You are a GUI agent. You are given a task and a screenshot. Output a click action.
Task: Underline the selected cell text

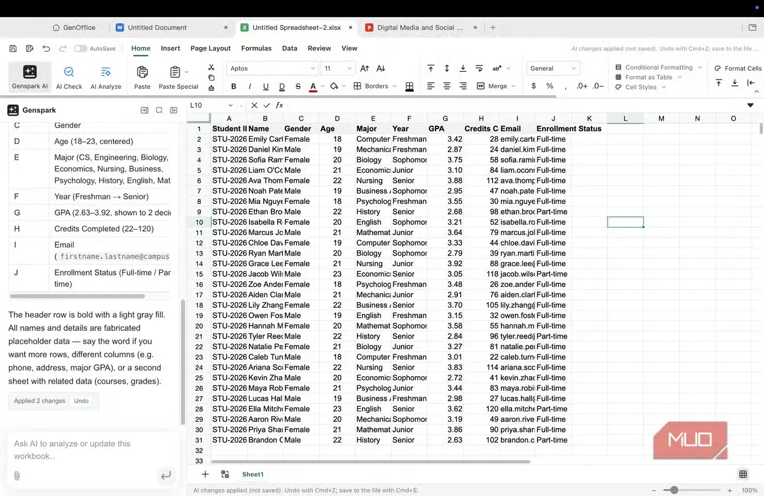265,86
